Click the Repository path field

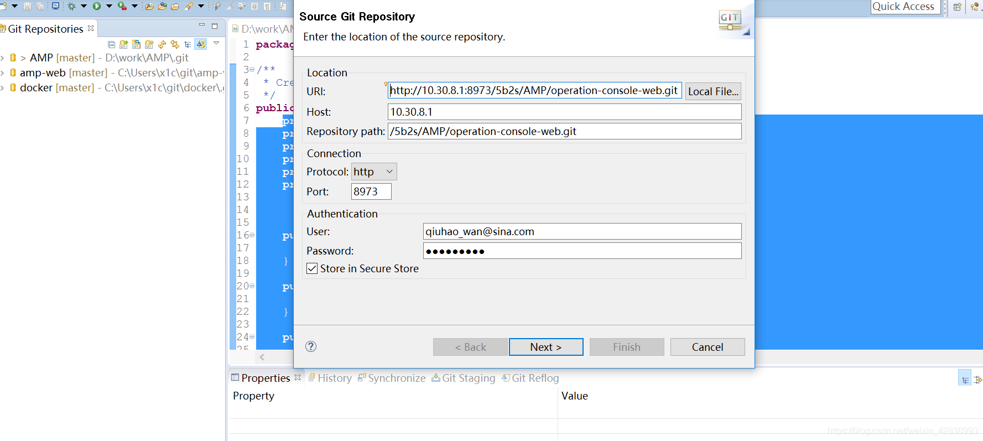565,131
